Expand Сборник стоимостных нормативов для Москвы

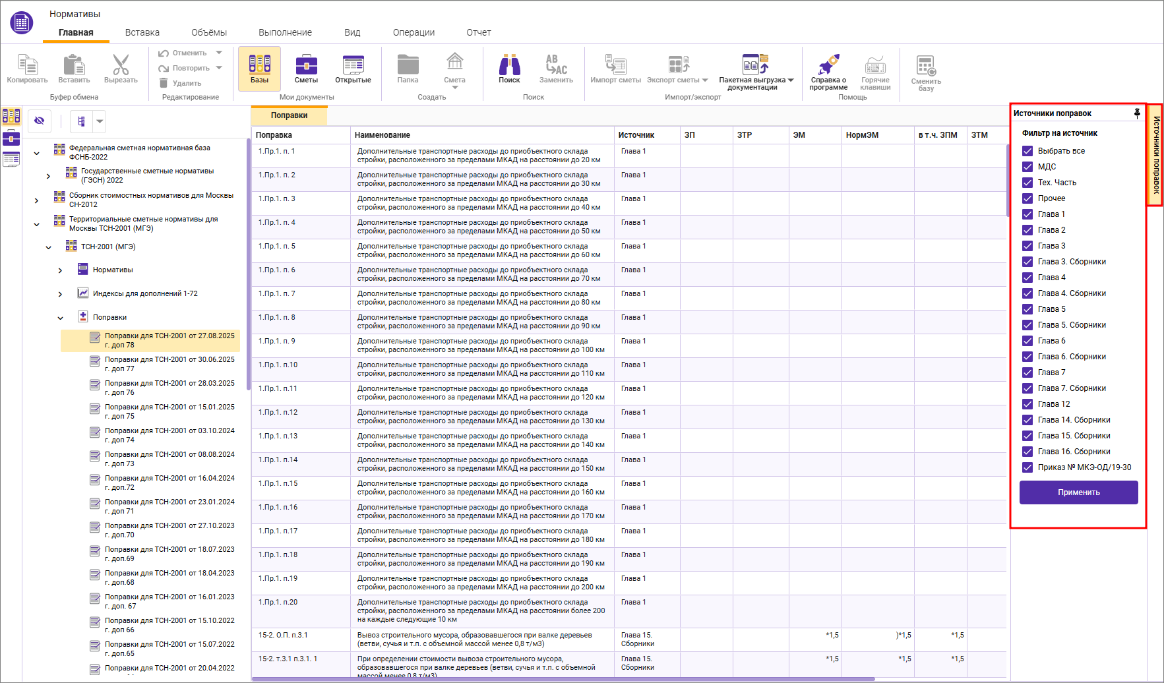click(x=37, y=200)
